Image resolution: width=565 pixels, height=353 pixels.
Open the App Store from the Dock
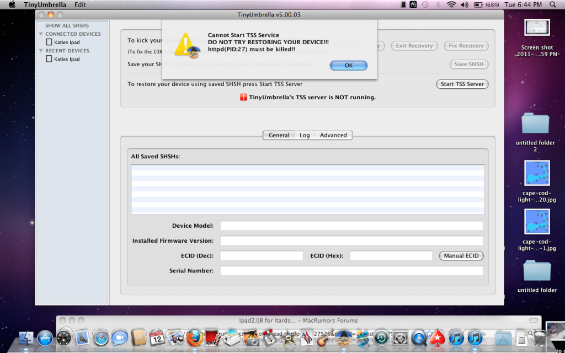point(45,339)
